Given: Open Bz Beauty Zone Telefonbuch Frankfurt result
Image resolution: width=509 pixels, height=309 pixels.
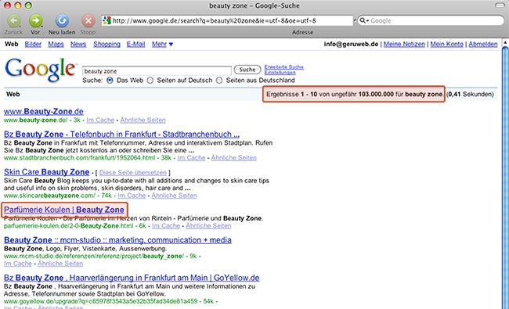Looking at the screenshot, I should pyautogui.click(x=121, y=135).
